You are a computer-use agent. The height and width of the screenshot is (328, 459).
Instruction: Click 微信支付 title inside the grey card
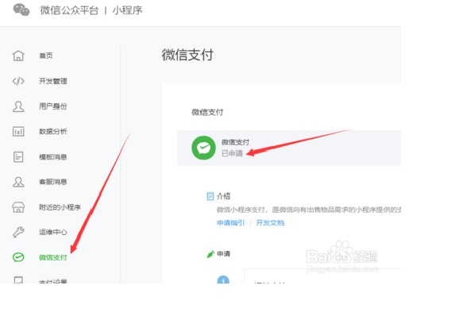[235, 142]
